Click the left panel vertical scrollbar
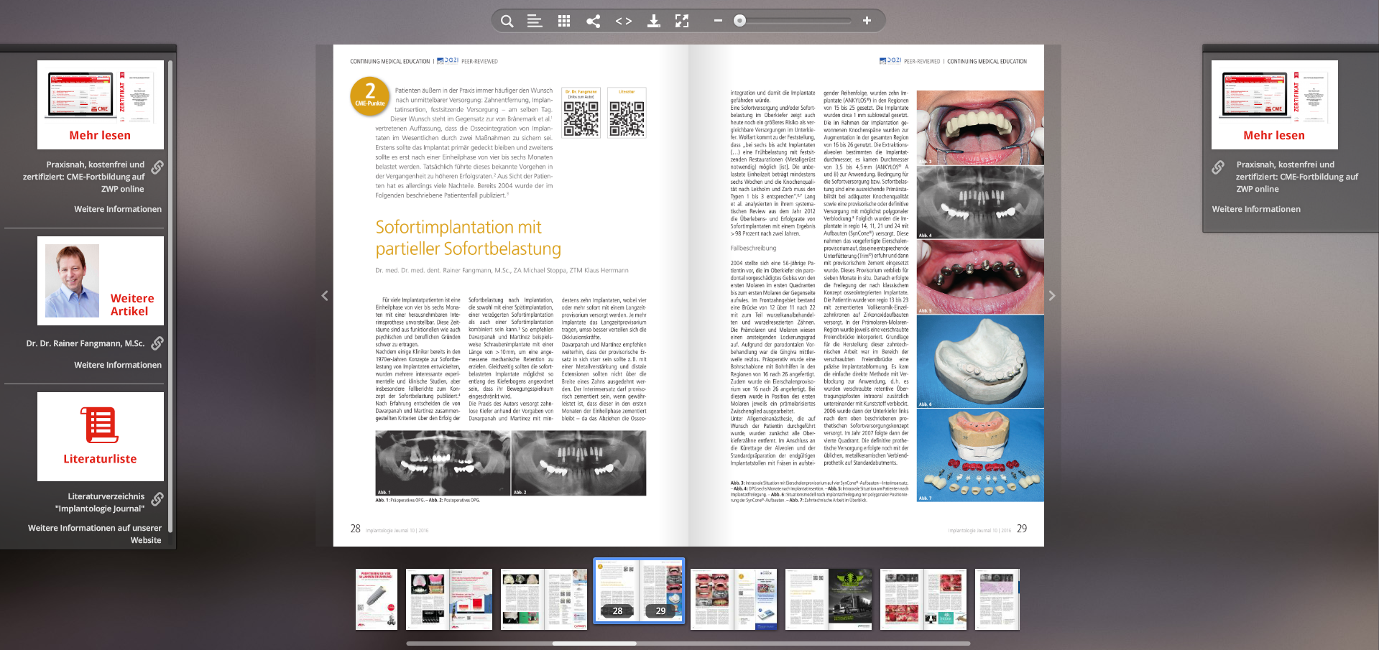Screen dimensions: 1379x650 (x=170, y=296)
